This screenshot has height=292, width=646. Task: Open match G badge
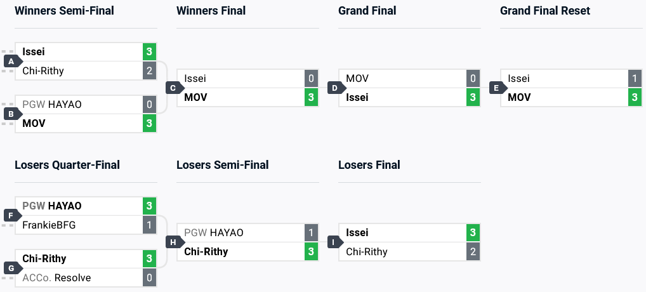11,269
